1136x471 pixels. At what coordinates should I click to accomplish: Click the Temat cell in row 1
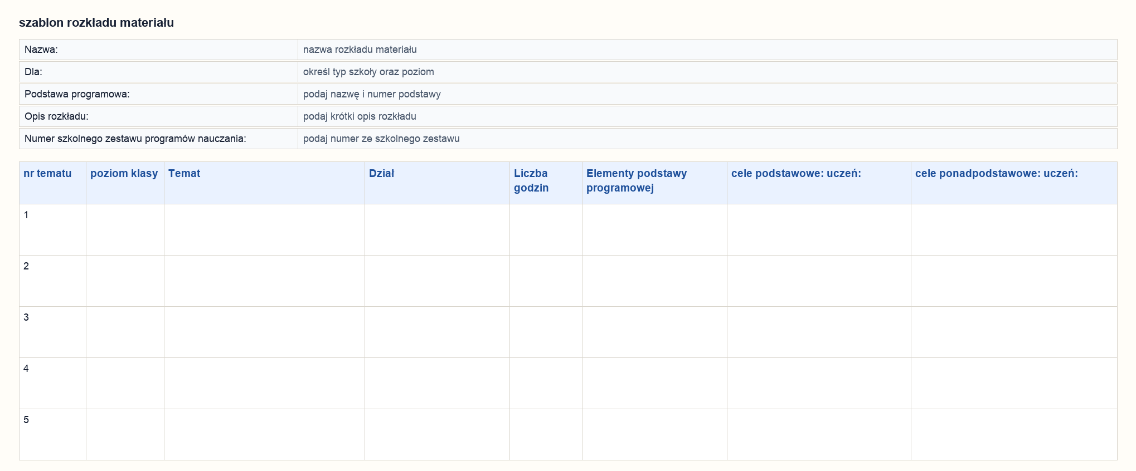click(265, 230)
